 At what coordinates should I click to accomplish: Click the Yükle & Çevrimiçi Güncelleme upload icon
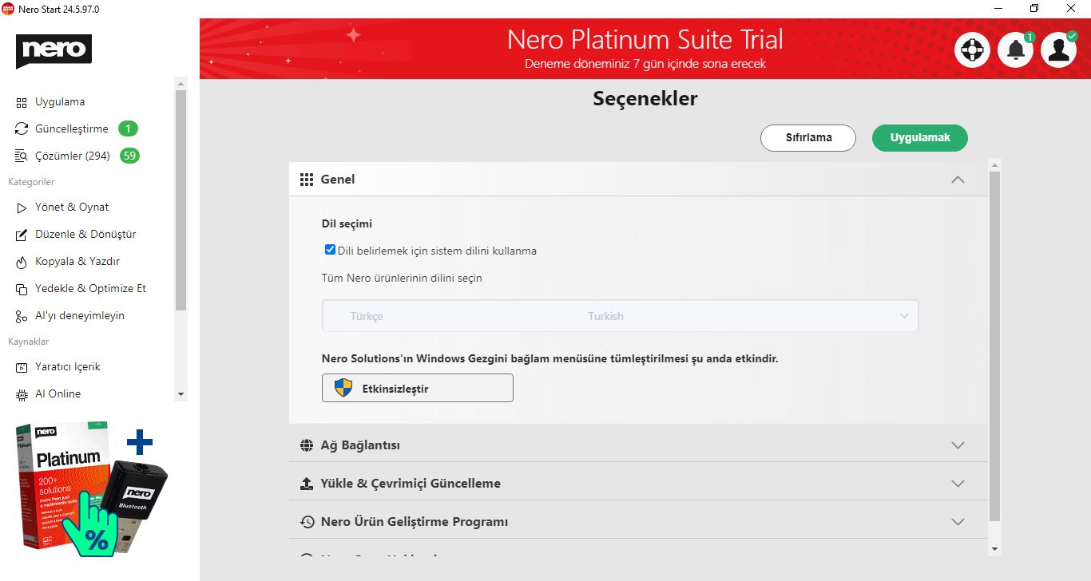pyautogui.click(x=306, y=484)
